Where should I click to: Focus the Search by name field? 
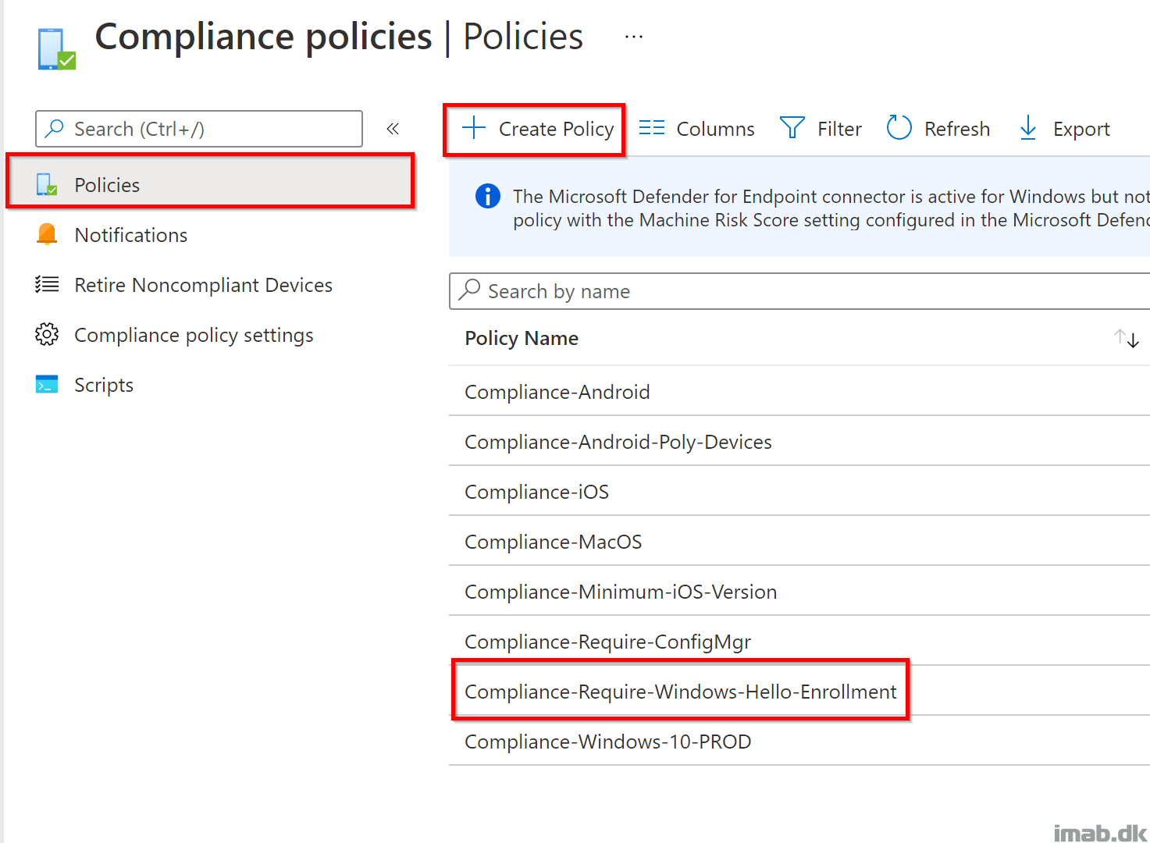coord(799,291)
